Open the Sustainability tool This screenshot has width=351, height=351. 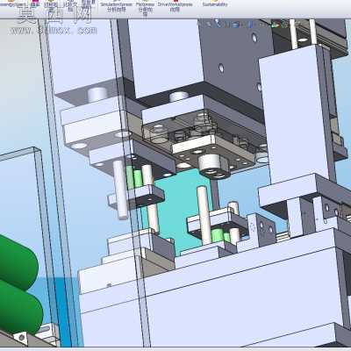coord(215,4)
